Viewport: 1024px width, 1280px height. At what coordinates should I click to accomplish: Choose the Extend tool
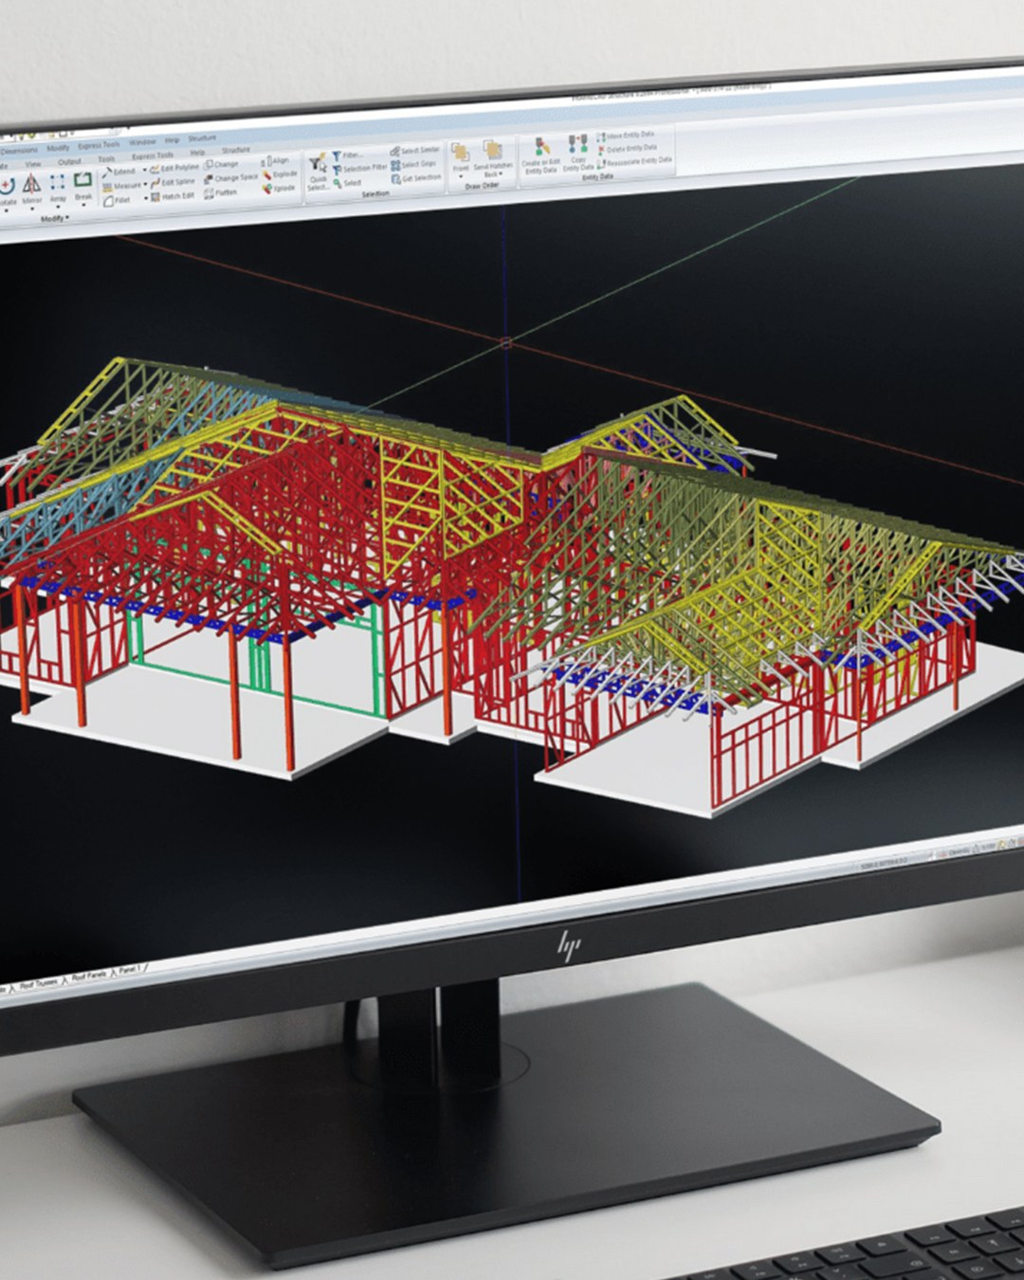[x=120, y=172]
